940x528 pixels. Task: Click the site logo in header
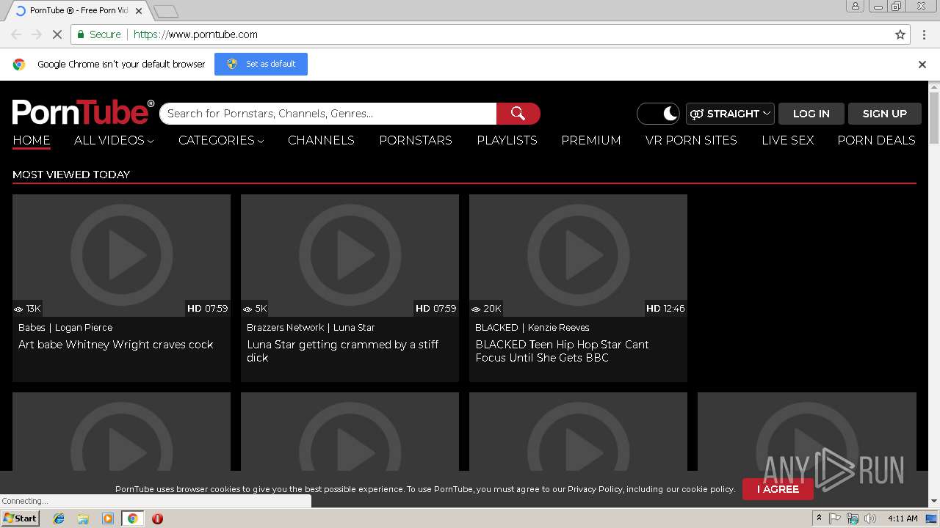click(83, 112)
